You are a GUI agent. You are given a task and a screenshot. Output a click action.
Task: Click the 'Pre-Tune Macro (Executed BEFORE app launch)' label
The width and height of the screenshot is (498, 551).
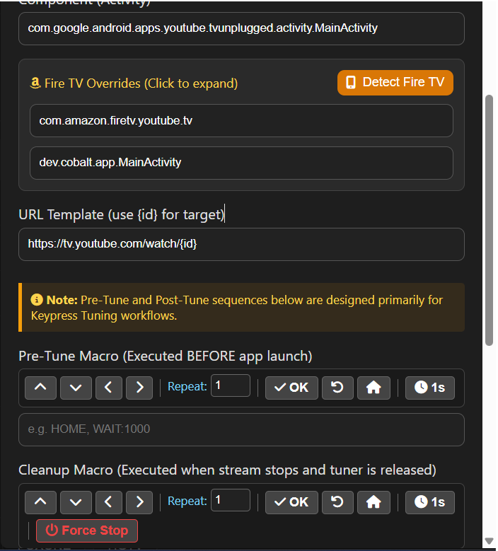[x=166, y=356]
